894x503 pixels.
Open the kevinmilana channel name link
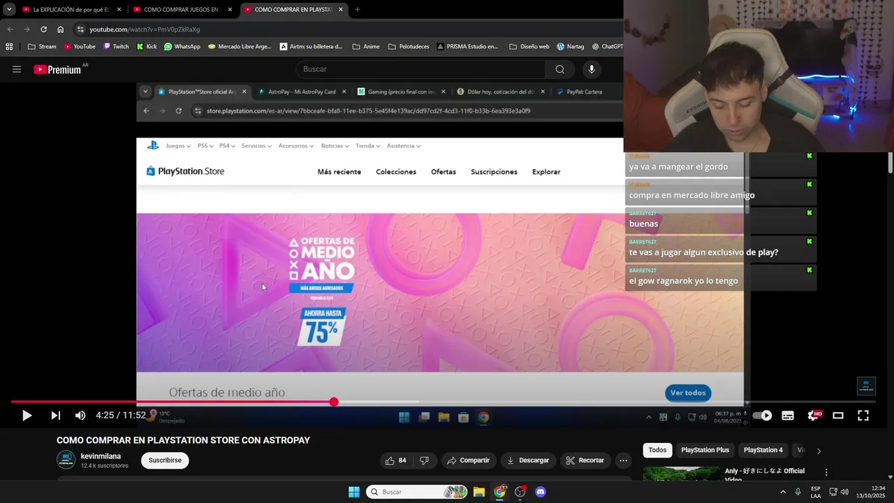pyautogui.click(x=101, y=456)
